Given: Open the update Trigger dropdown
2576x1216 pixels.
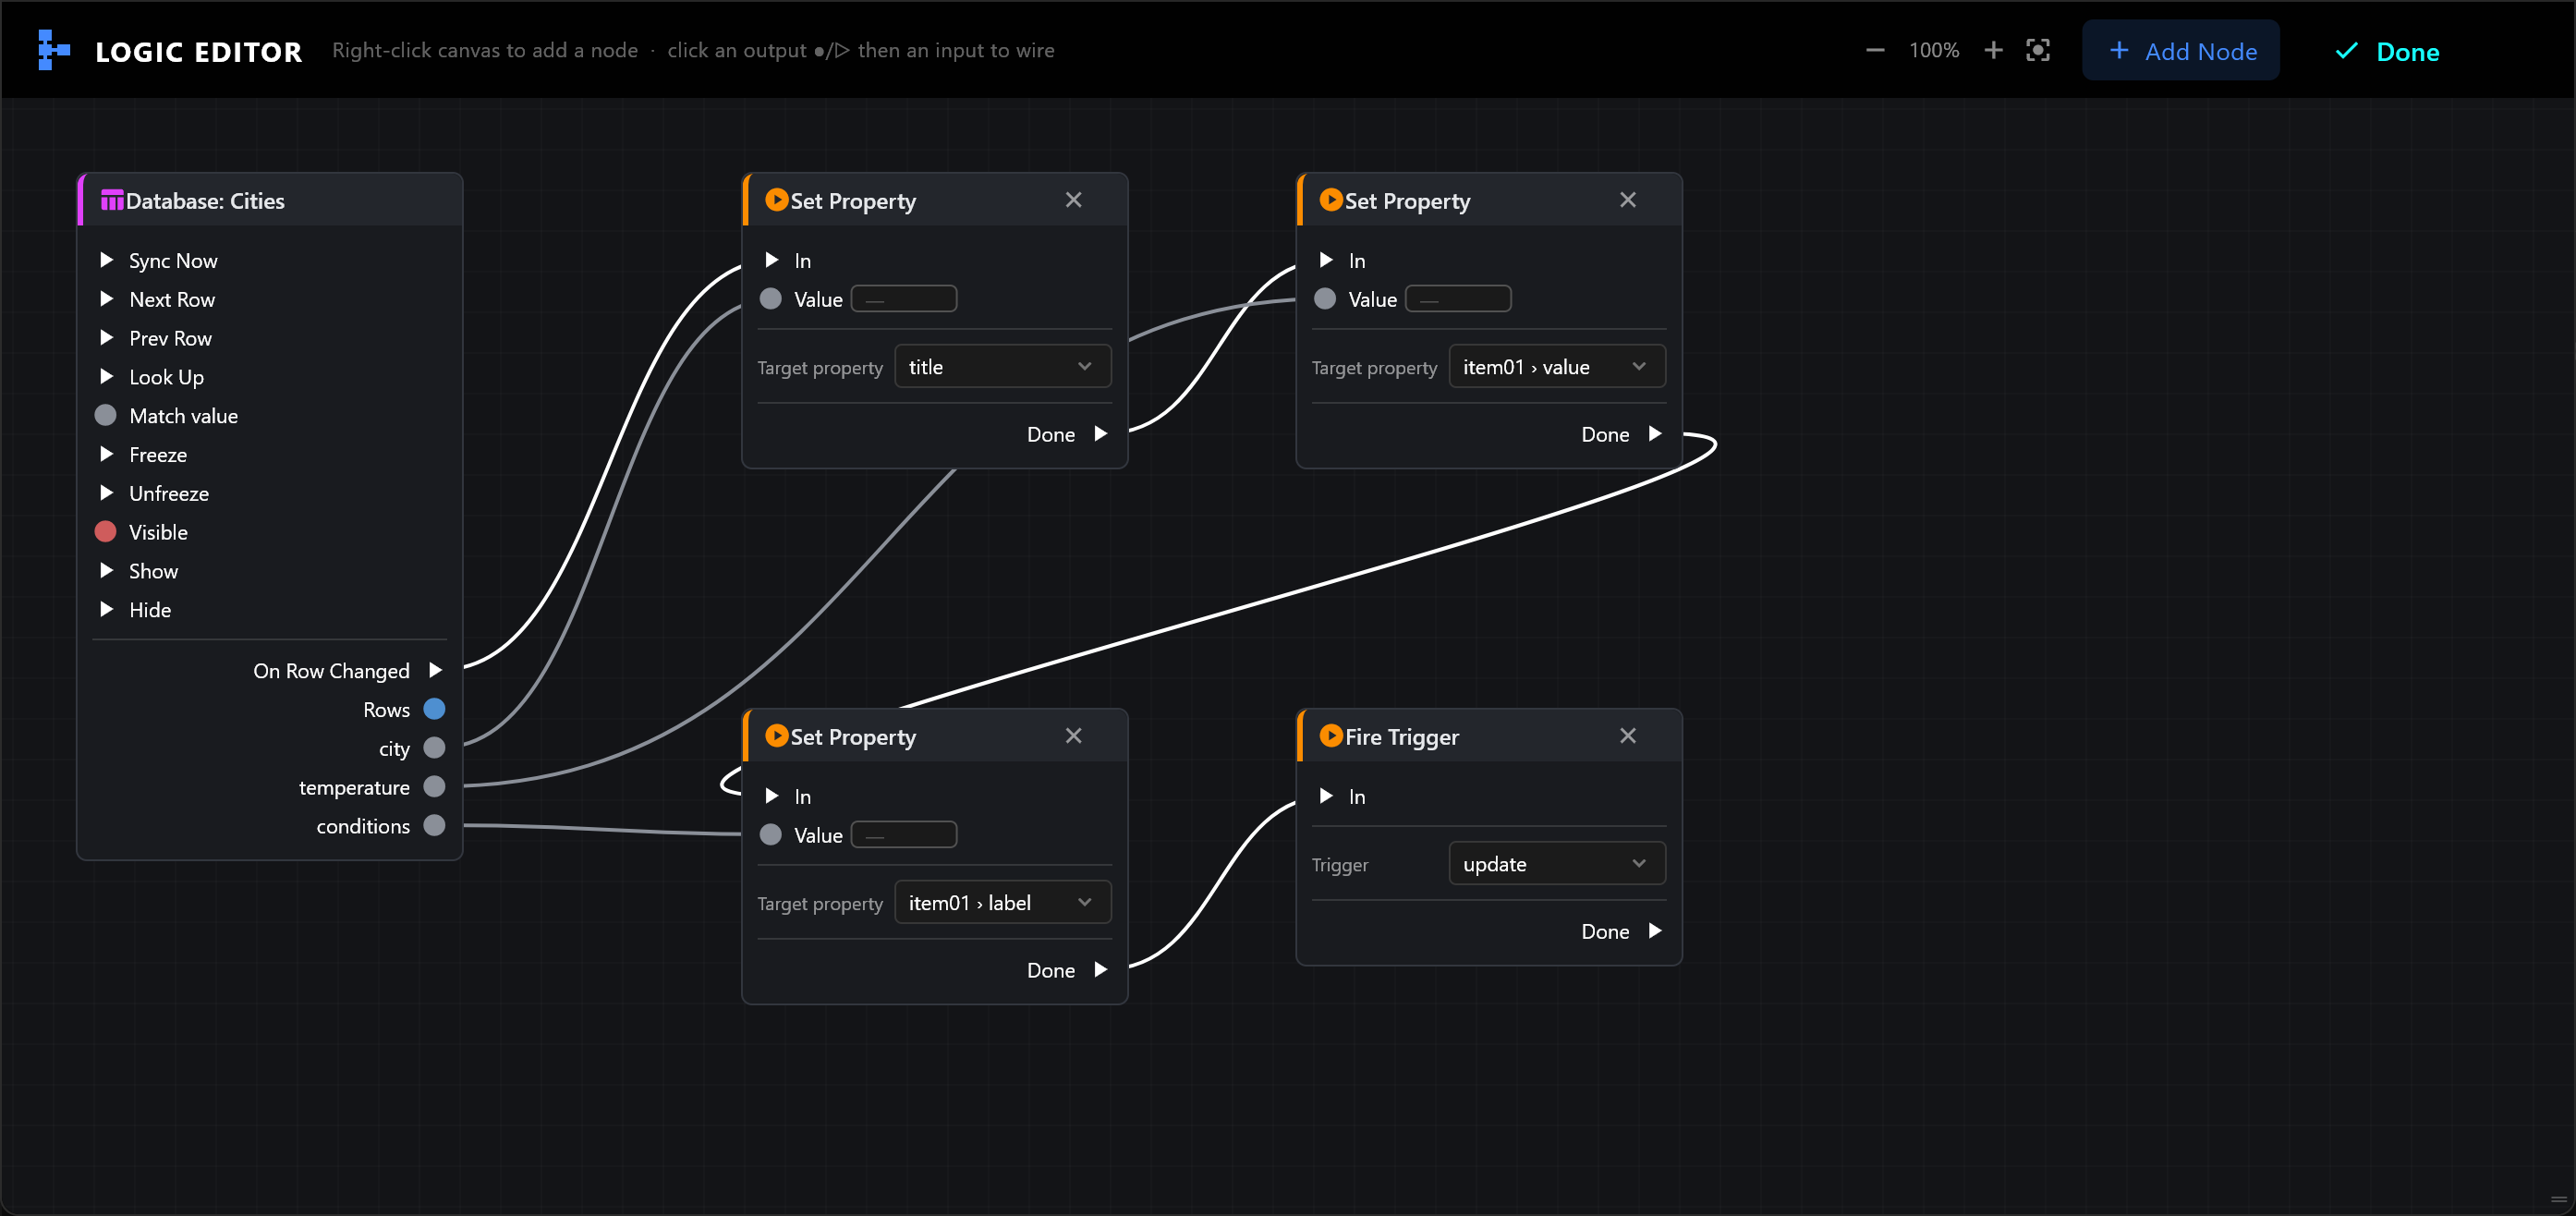Looking at the screenshot, I should pos(1557,863).
